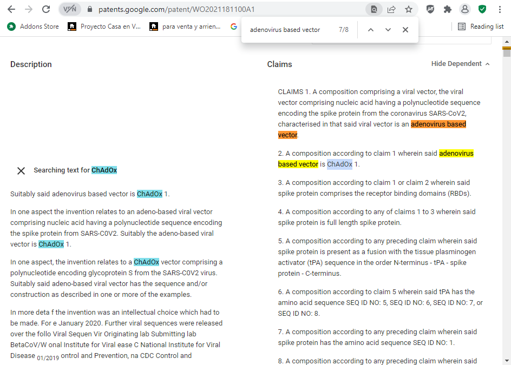
Task: Go to previous find result
Action: pyautogui.click(x=371, y=30)
